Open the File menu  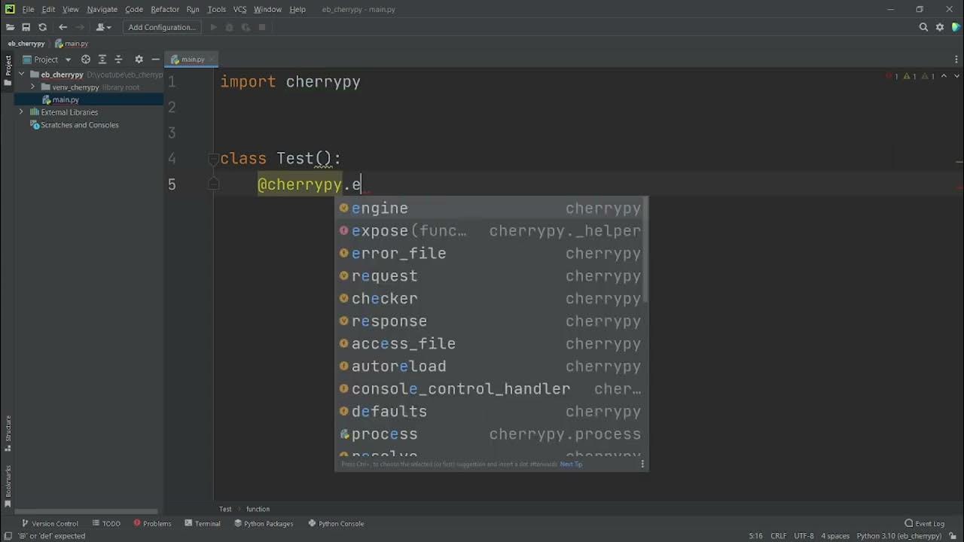click(28, 9)
